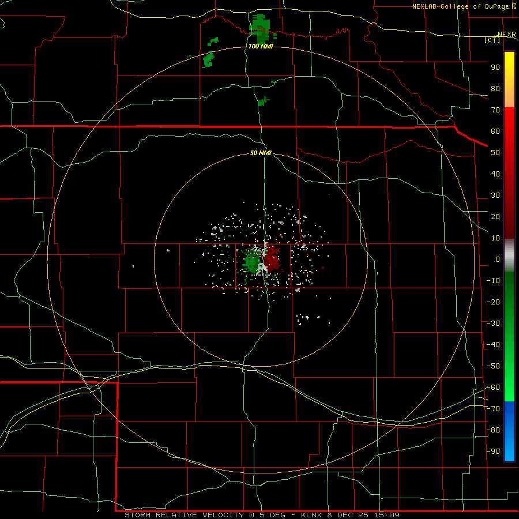
Task: Click the -90 scale value
Action: pyautogui.click(x=493, y=452)
